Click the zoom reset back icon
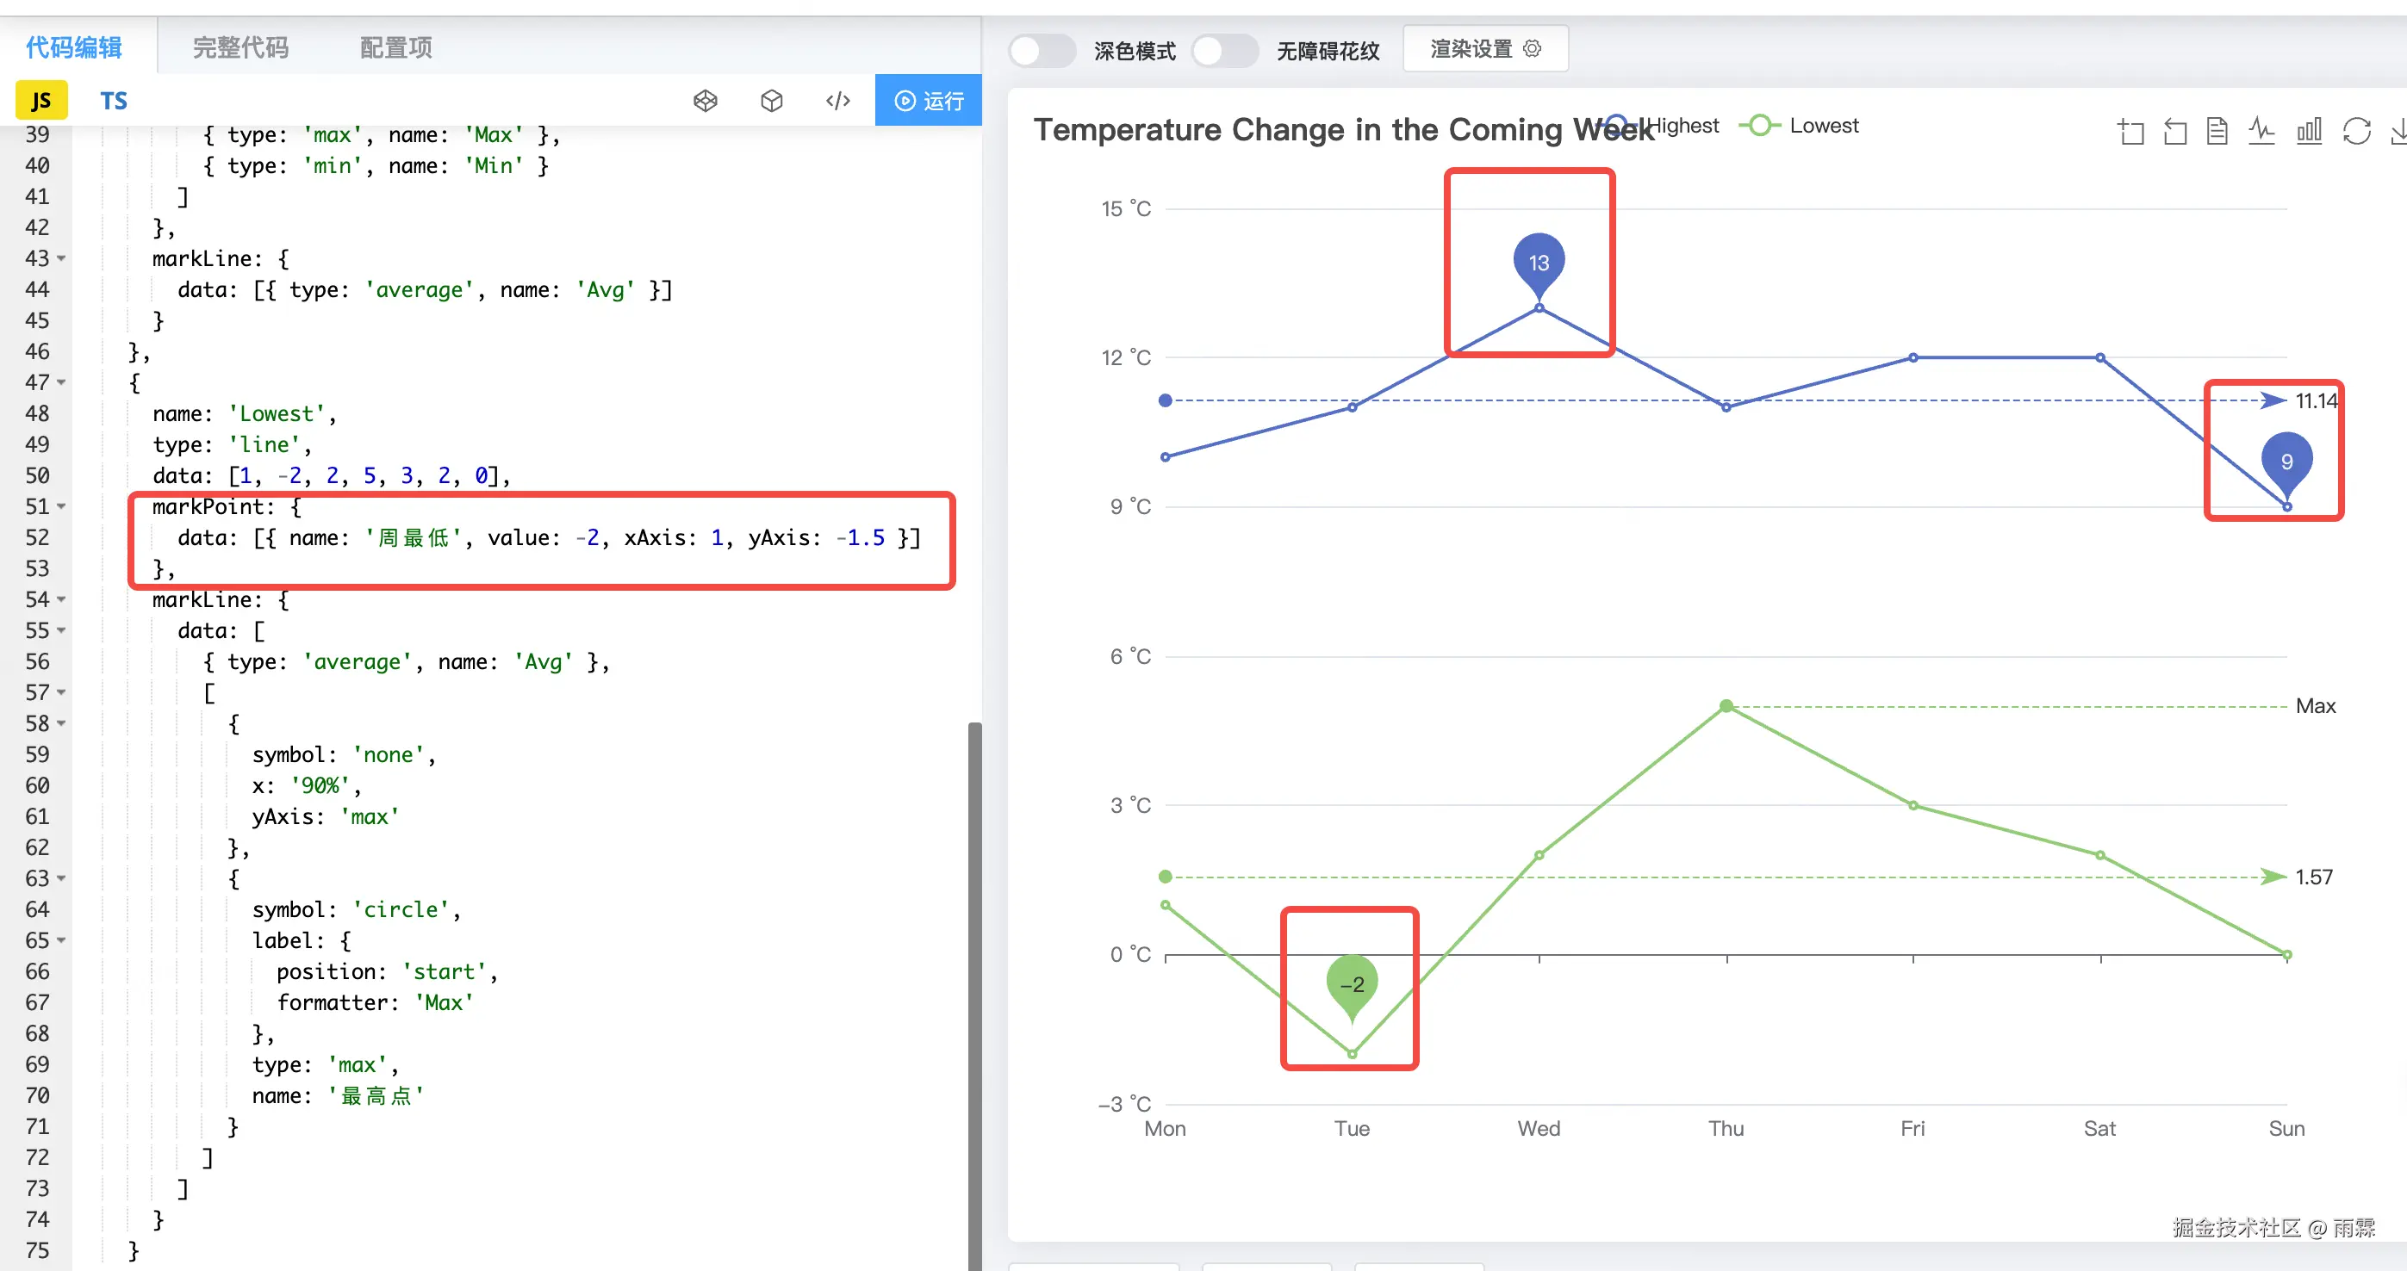2407x1271 pixels. click(x=2175, y=132)
